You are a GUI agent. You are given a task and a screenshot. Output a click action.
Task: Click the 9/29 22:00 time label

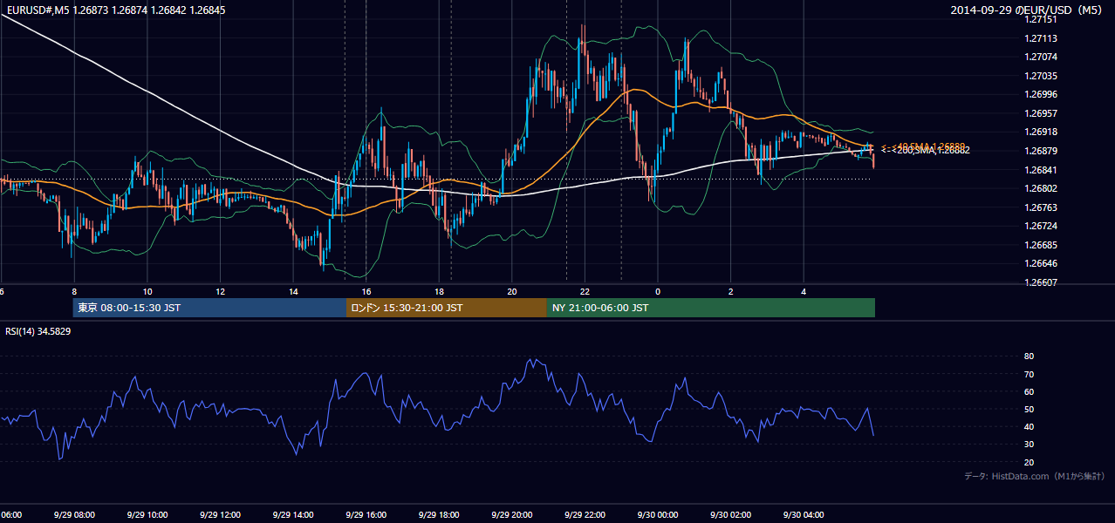click(x=585, y=515)
